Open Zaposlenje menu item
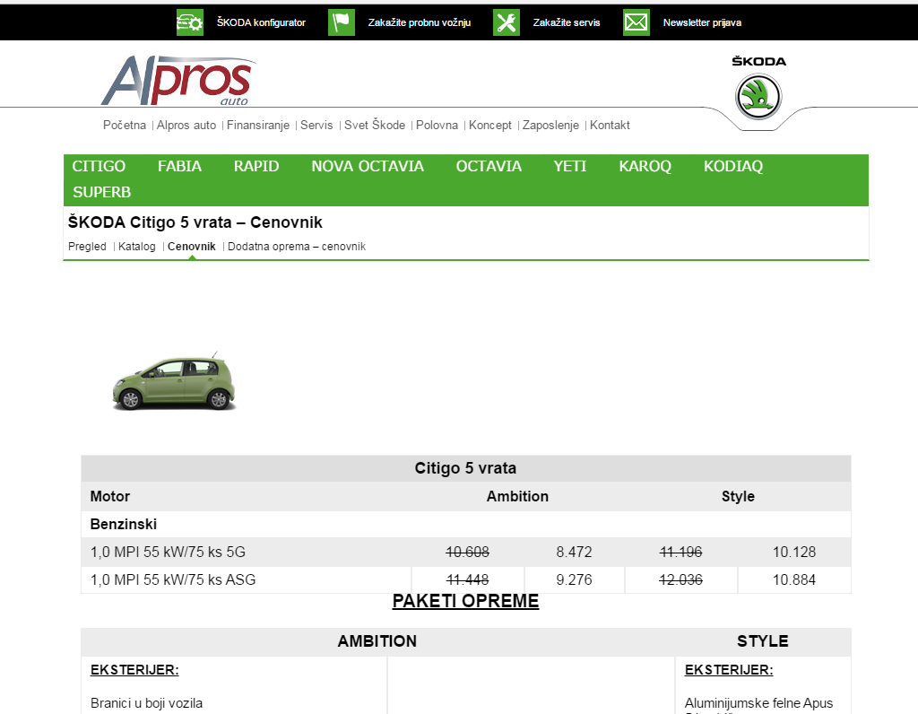The image size is (918, 714). [x=550, y=125]
